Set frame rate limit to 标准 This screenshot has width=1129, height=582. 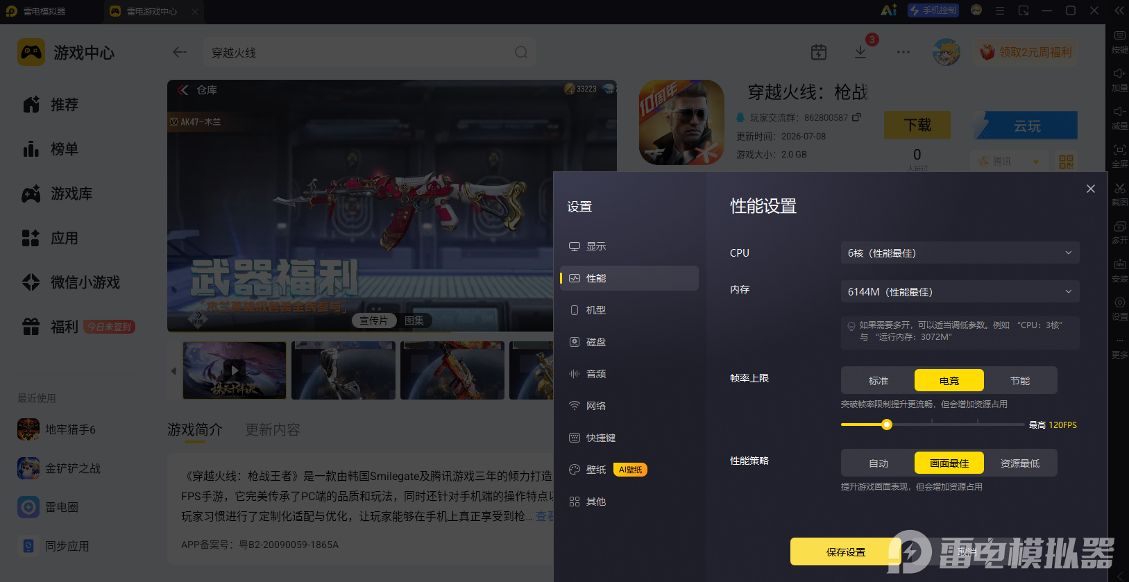[878, 380]
